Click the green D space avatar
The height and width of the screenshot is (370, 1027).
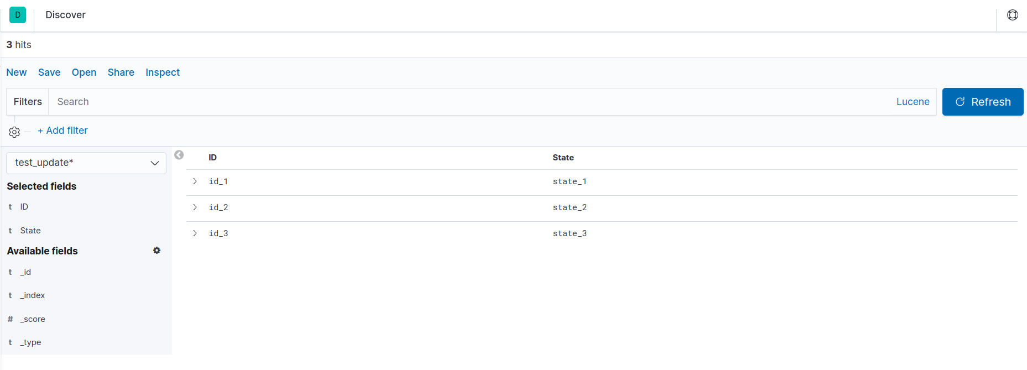(18, 15)
